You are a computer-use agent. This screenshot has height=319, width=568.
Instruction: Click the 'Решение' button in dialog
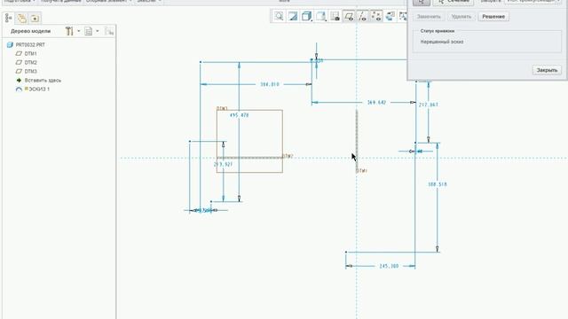[493, 17]
